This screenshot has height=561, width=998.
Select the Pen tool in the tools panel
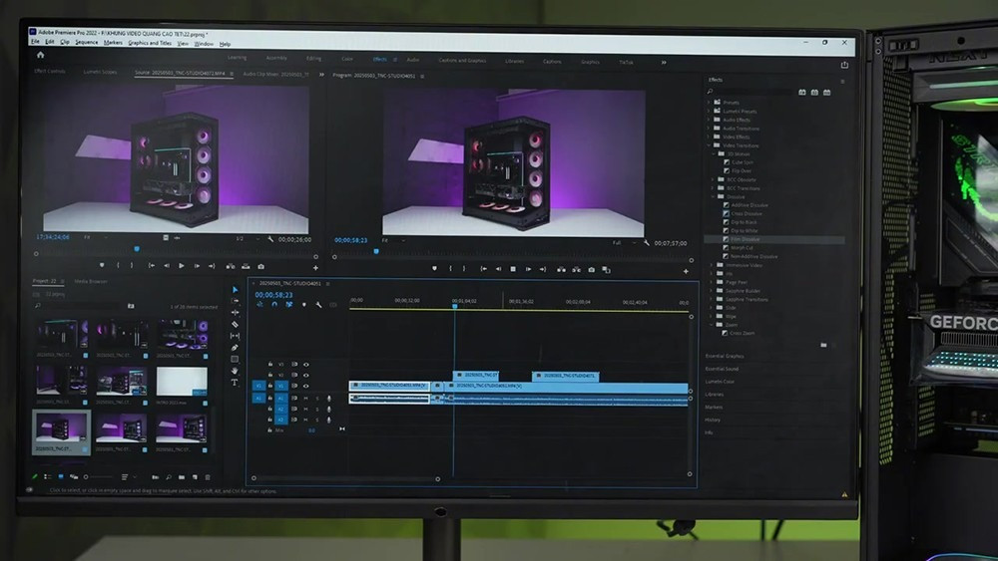point(236,347)
